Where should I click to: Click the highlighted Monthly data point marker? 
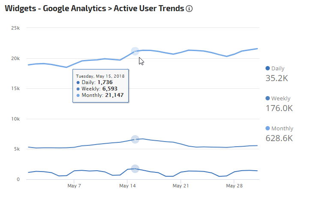(135, 51)
